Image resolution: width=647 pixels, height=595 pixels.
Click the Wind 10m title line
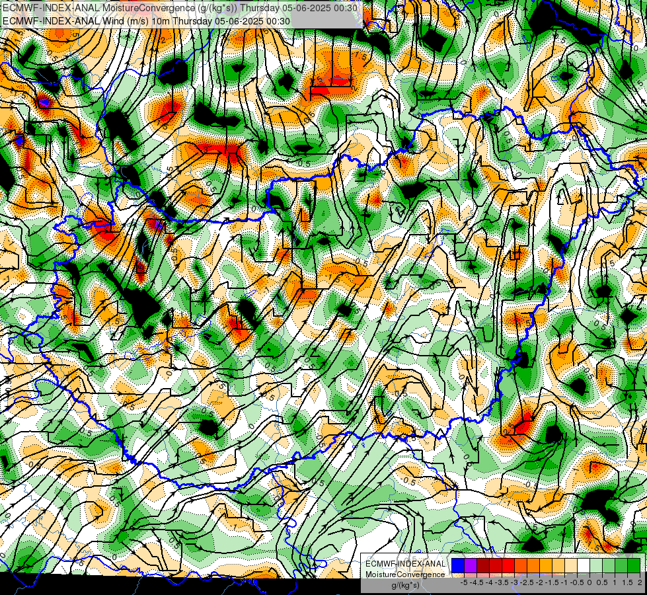coord(146,21)
